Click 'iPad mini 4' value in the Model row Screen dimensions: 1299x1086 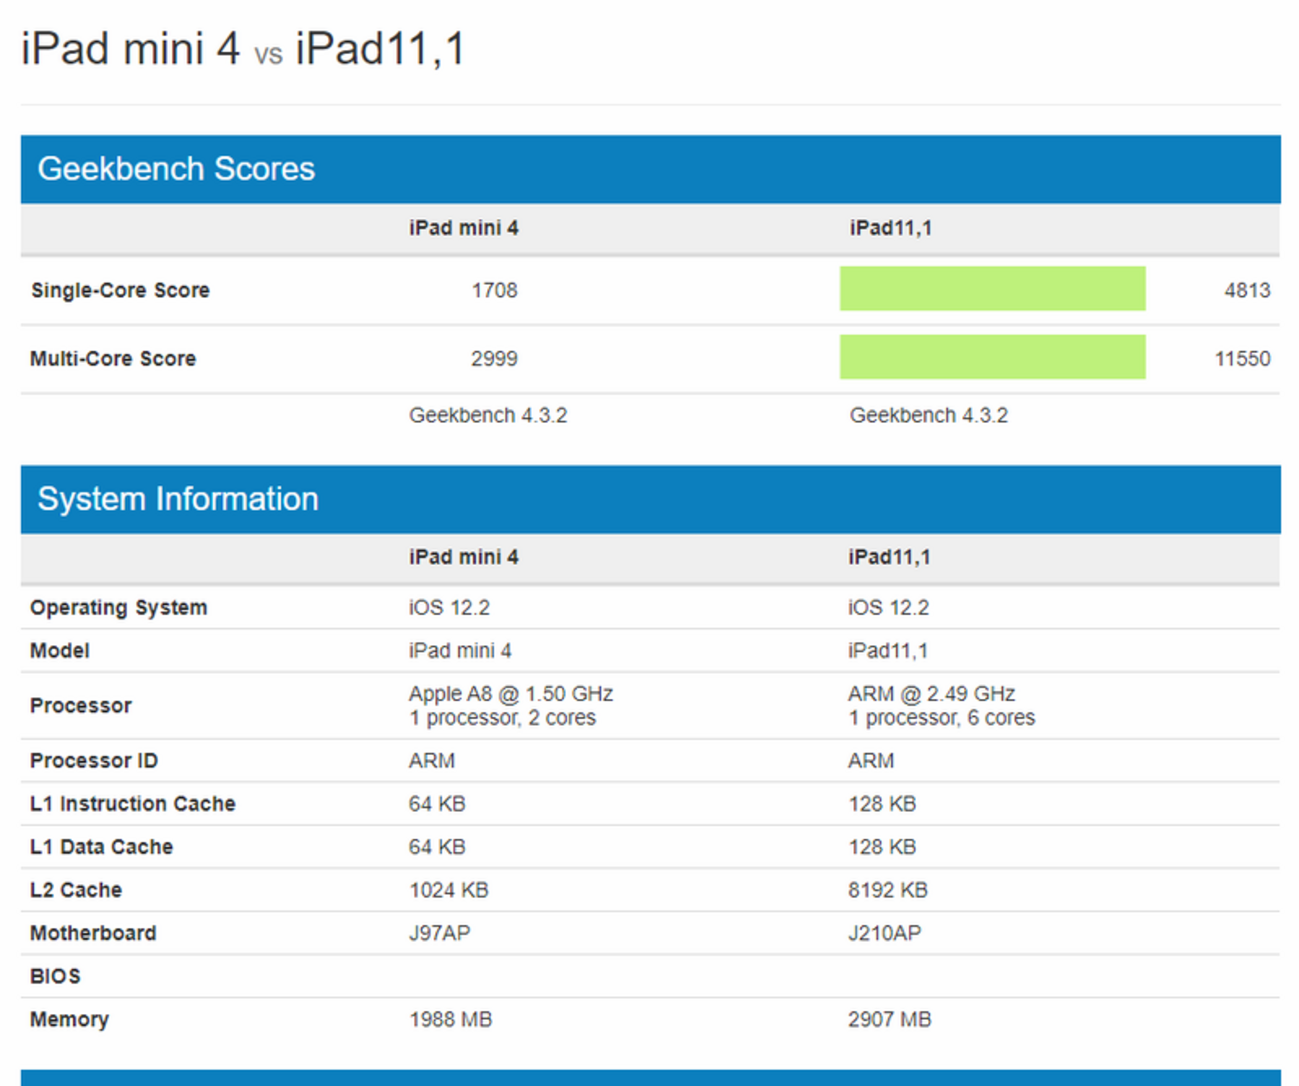(460, 651)
